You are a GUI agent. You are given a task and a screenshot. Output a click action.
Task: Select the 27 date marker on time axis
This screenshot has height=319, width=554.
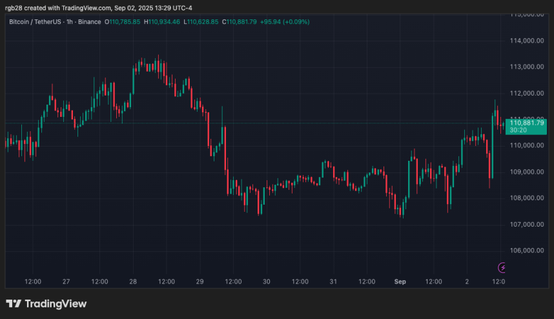[x=67, y=282]
